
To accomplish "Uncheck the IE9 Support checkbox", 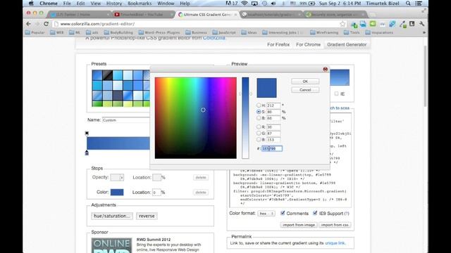I will click(315, 213).
